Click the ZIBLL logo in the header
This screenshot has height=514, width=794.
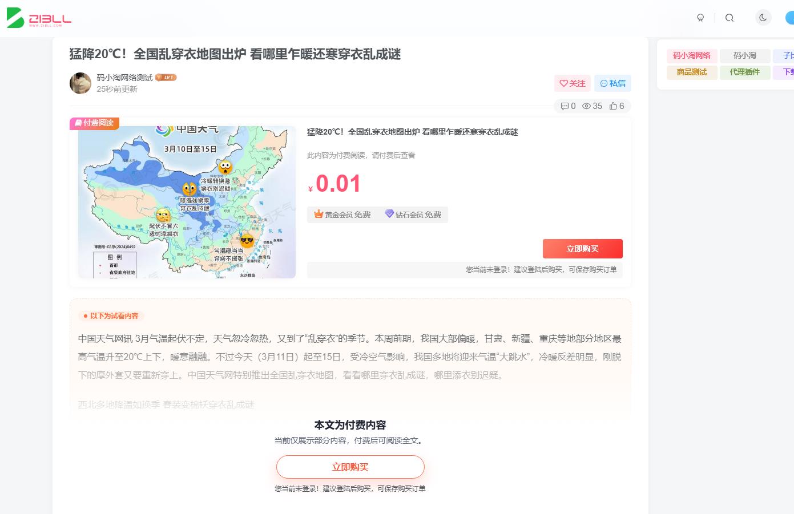pos(38,18)
